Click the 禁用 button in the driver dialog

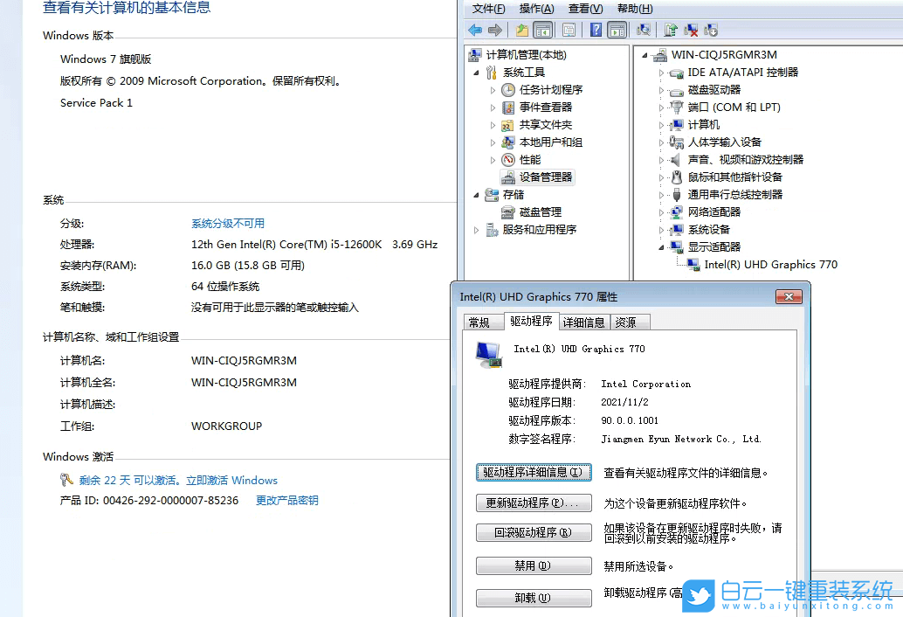coord(534,565)
